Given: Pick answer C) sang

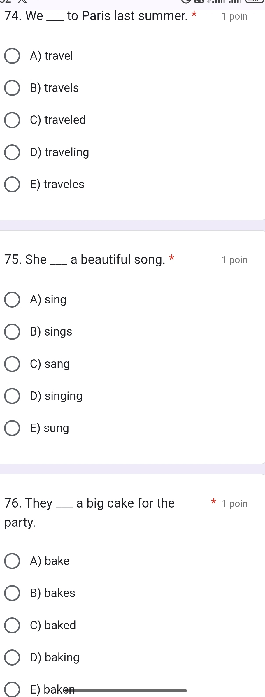Looking at the screenshot, I should tap(12, 364).
